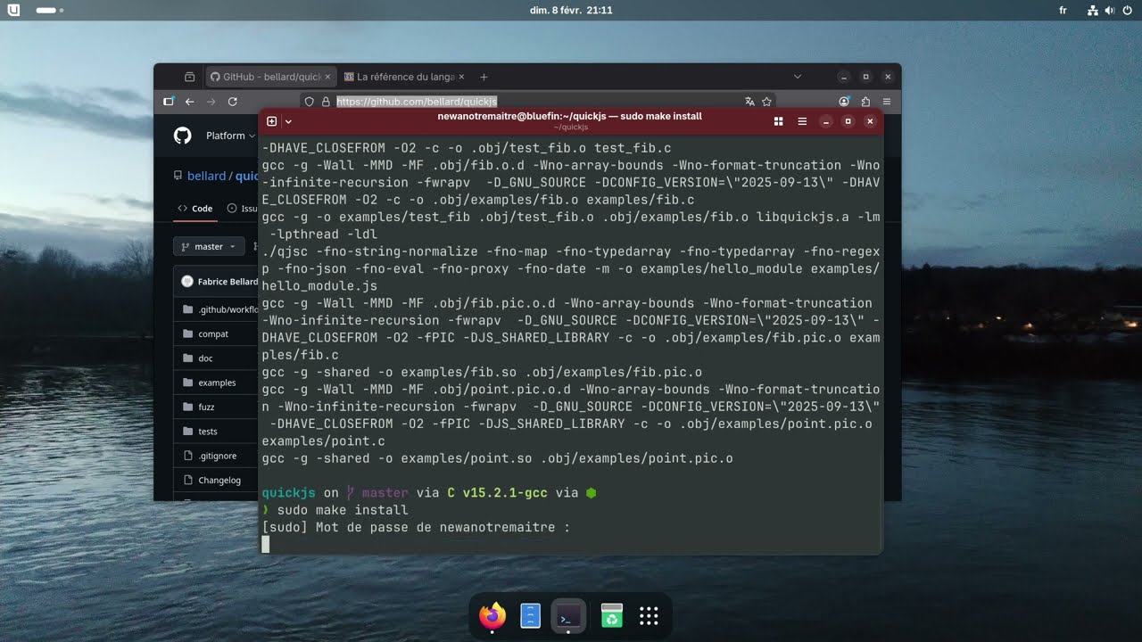Open the fuzz folder
The height and width of the screenshot is (642, 1142).
click(206, 407)
